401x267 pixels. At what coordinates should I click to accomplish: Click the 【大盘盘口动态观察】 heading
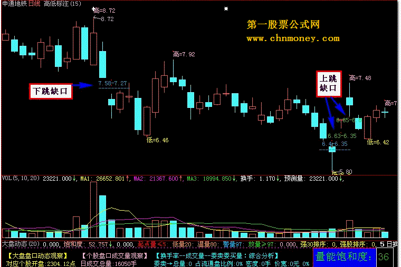(x=37, y=256)
